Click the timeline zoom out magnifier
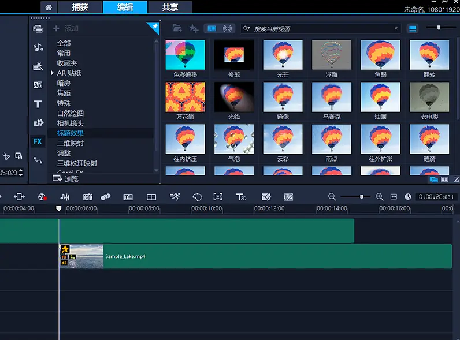The width and height of the screenshot is (460, 340). tap(332, 197)
